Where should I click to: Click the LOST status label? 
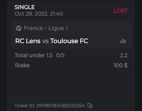[121, 11]
